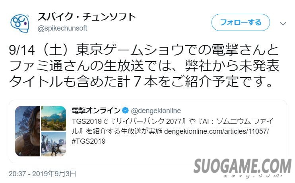Open the Cyberpunk character thumbnail image
295x183 pixels.
coord(28,131)
